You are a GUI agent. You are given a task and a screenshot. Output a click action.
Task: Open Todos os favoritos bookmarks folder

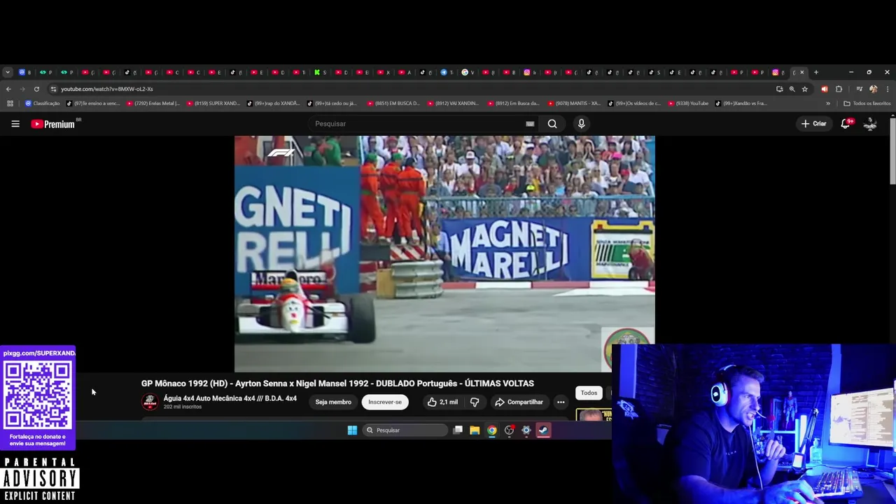pos(867,104)
